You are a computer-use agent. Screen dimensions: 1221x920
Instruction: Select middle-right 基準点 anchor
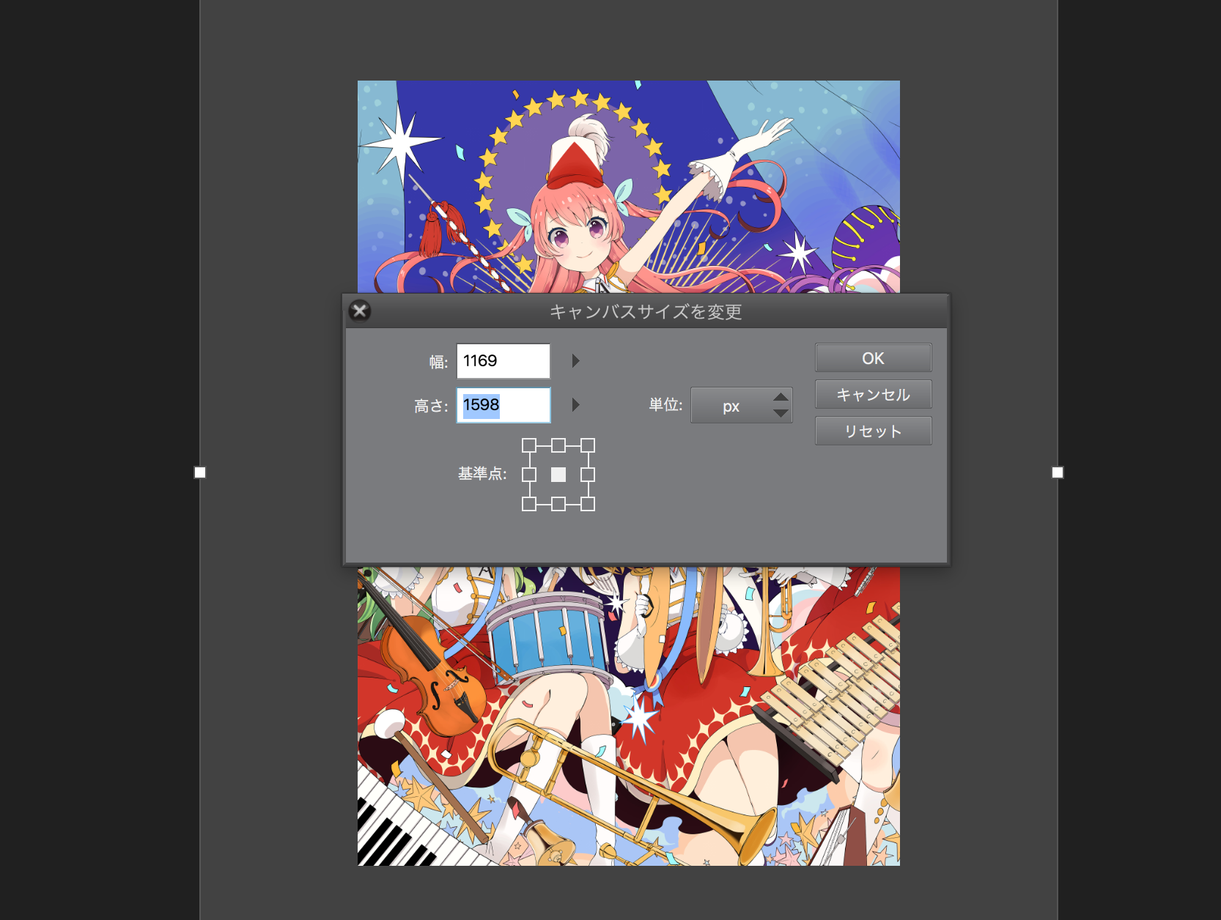click(588, 475)
